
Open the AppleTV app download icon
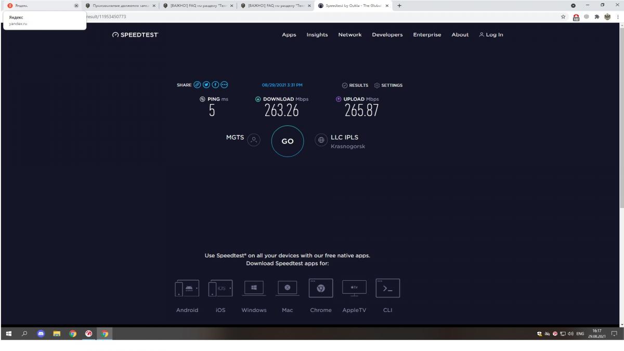pyautogui.click(x=354, y=288)
